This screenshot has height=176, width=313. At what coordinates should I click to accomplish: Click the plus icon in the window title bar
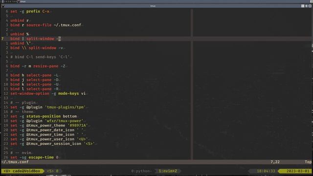click(306, 6)
